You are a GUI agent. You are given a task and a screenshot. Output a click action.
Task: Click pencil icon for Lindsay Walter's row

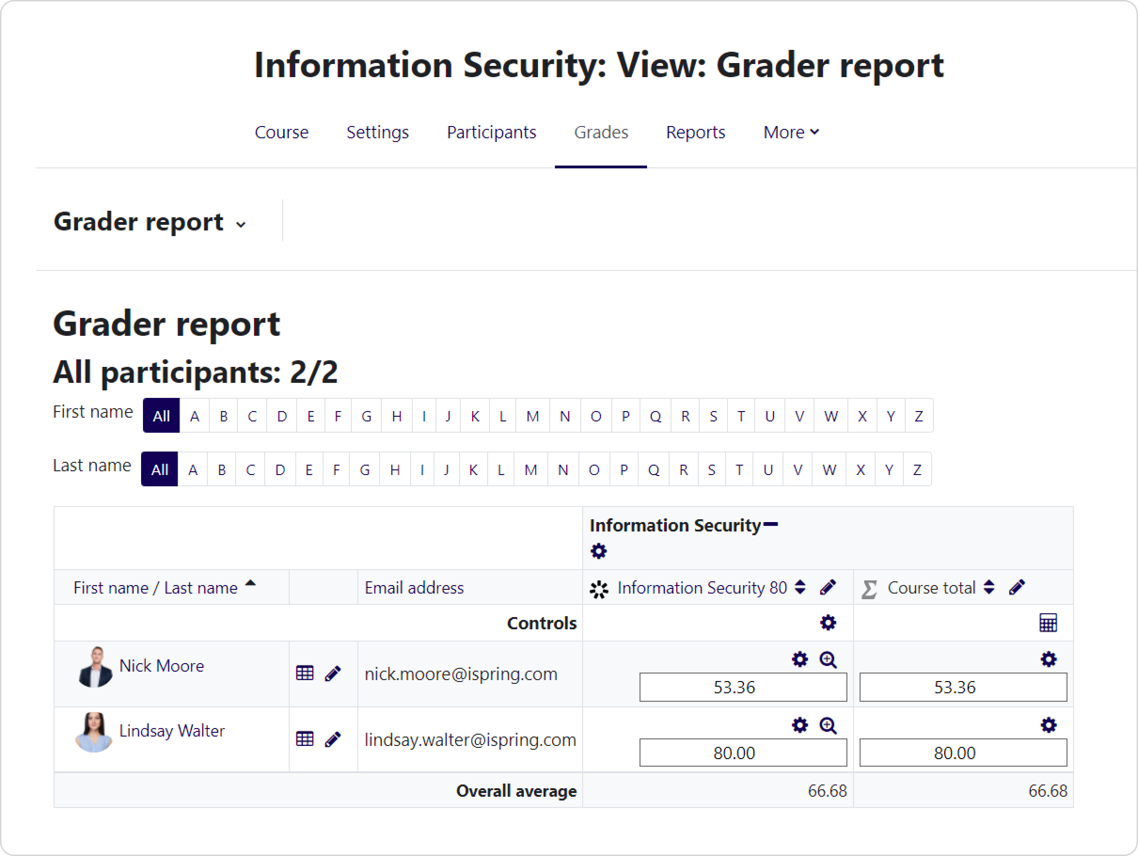(333, 739)
